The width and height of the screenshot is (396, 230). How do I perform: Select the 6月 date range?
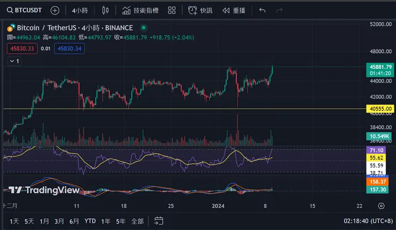[x=74, y=221]
